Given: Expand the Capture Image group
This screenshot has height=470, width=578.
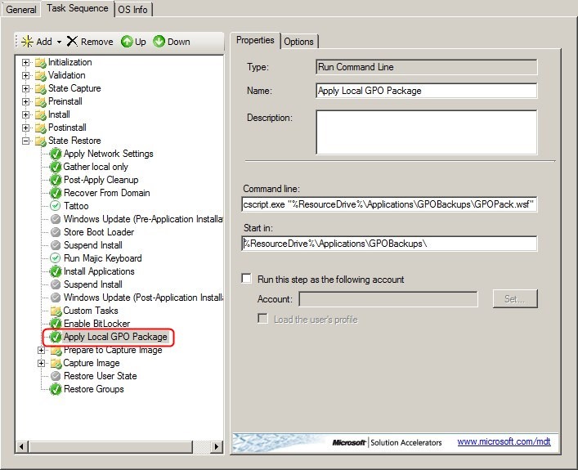Looking at the screenshot, I should (x=41, y=364).
